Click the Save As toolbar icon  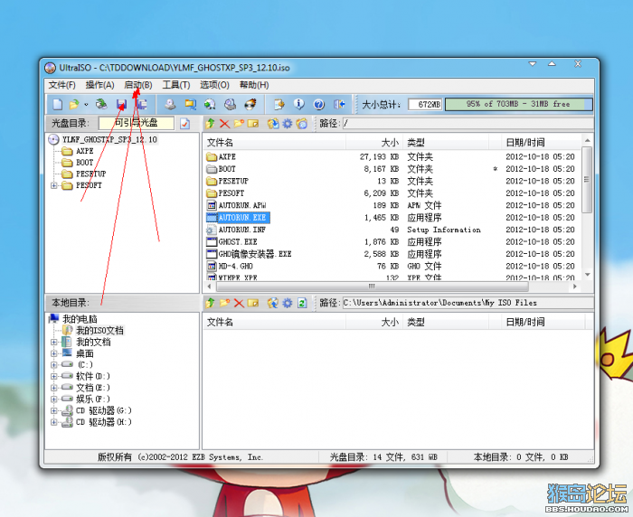(x=141, y=105)
